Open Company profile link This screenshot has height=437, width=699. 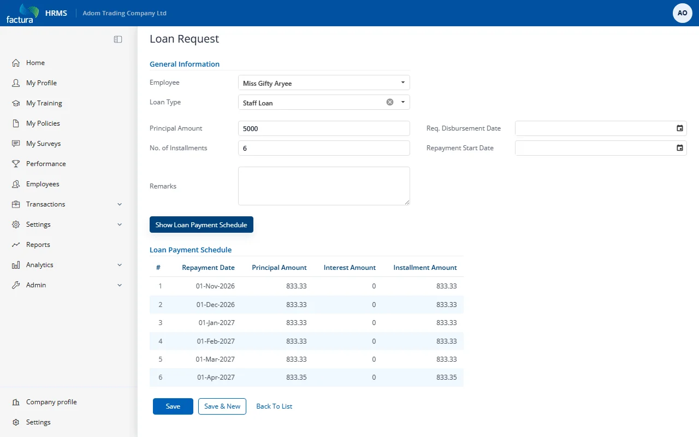coord(51,402)
